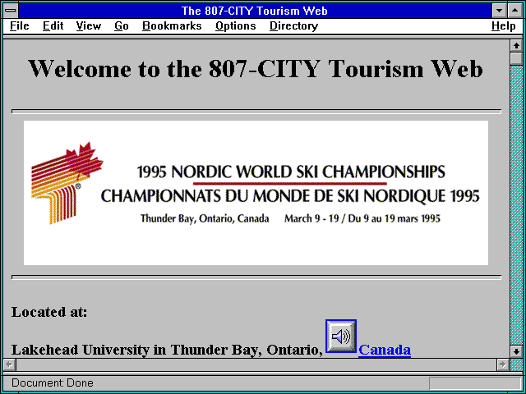Click the 'Welcome to the 807-CITY Tourism Web' heading
This screenshot has height=394, width=526.
tap(256, 69)
